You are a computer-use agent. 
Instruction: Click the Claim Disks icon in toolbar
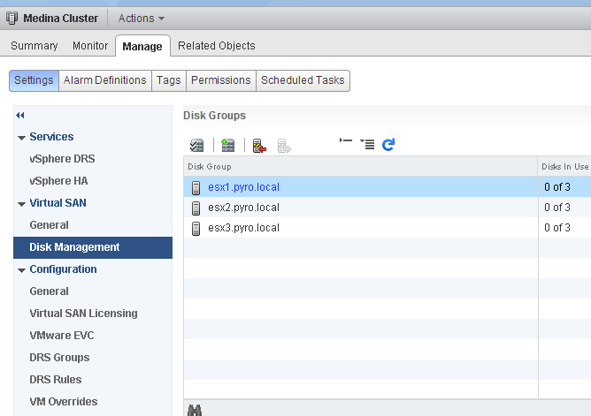(x=197, y=146)
